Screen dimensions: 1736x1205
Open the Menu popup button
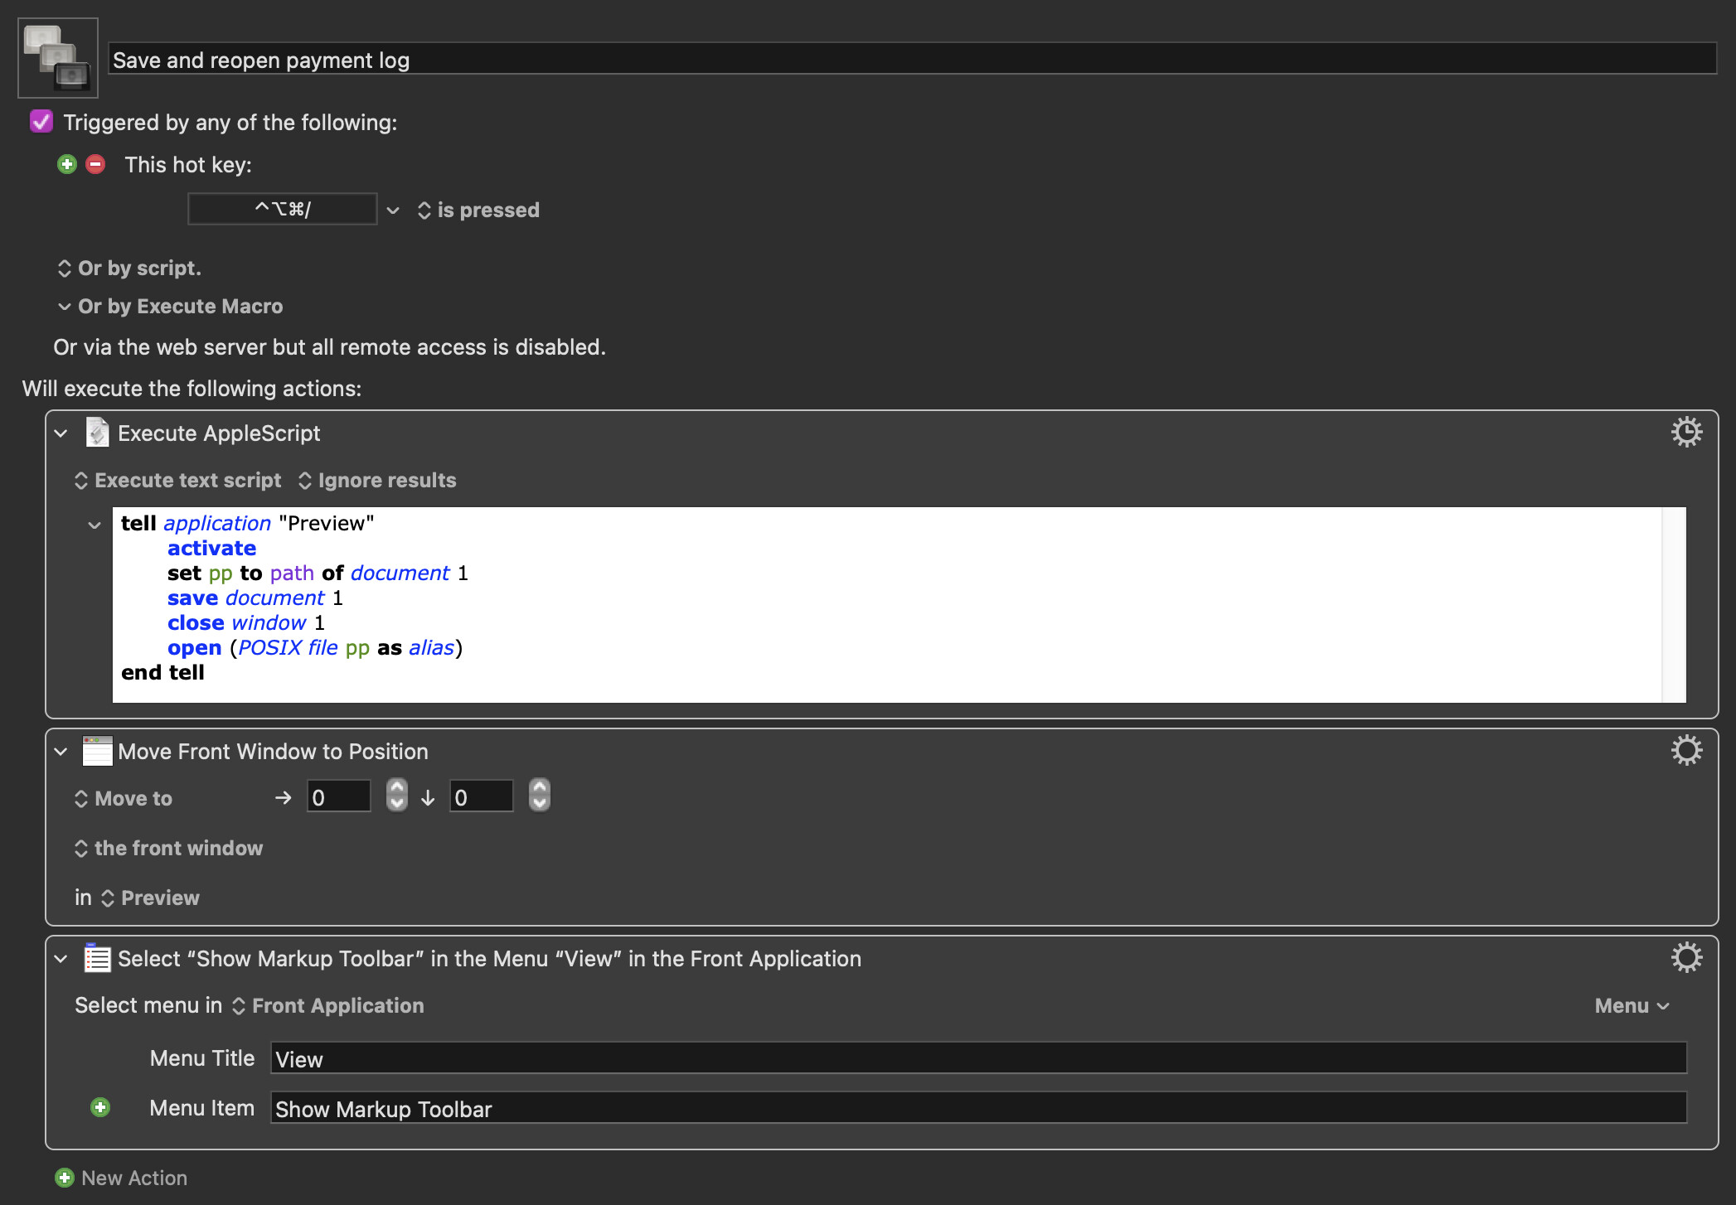coord(1631,1005)
